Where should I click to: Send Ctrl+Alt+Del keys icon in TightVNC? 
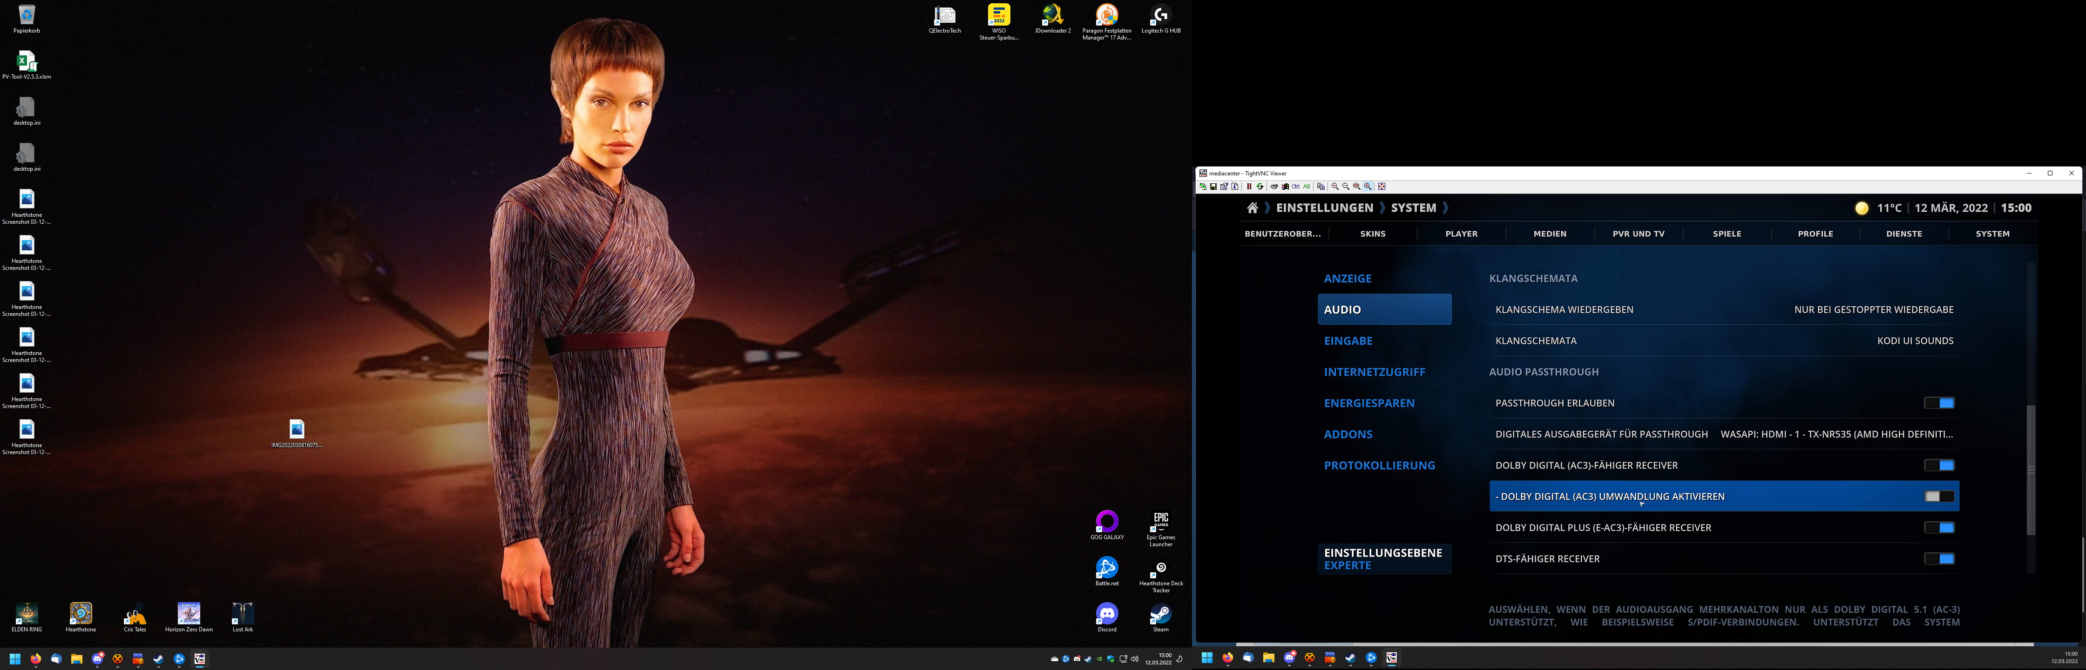click(1274, 187)
